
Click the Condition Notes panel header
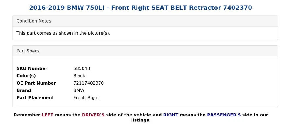pos(34,21)
